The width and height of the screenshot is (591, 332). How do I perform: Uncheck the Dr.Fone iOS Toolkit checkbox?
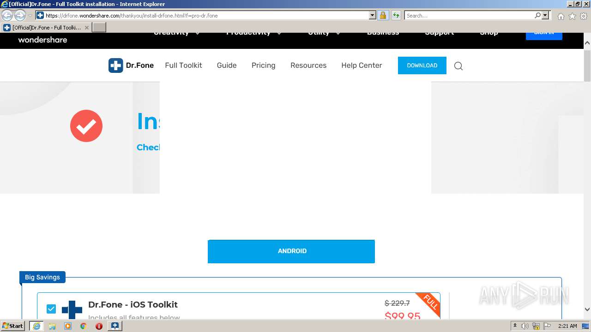click(51, 309)
